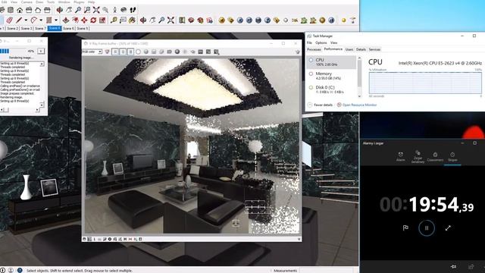Click expand arrows icon in stopwatch
The image size is (485, 273).
click(448, 227)
